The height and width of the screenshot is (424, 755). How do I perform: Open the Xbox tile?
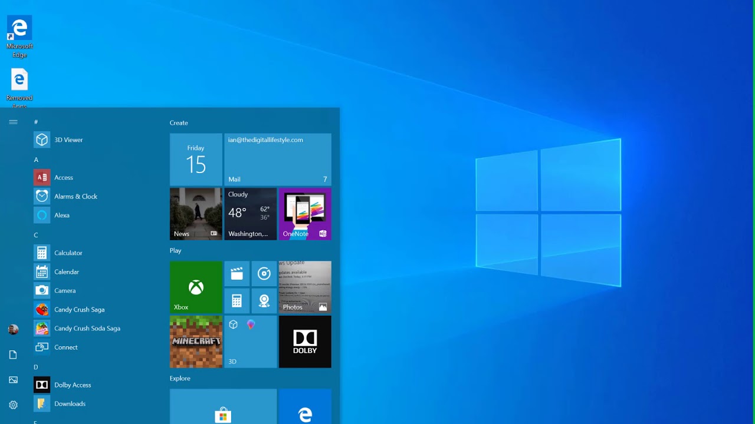click(196, 287)
